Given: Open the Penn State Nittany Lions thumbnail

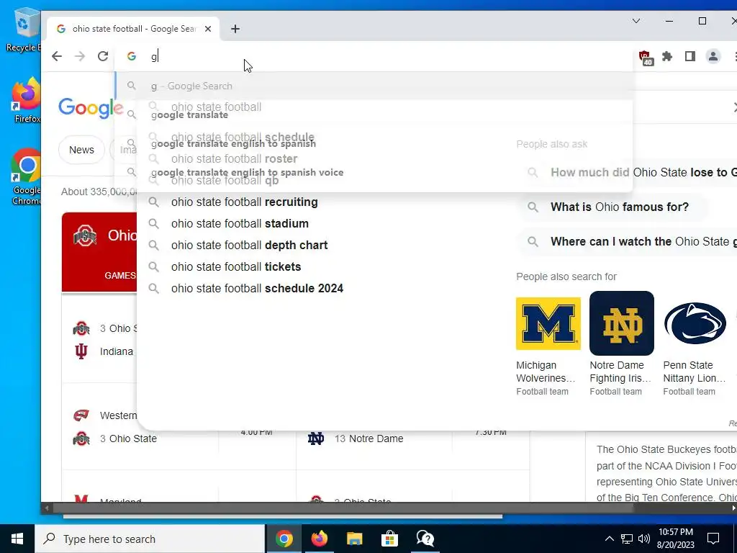Looking at the screenshot, I should pos(695,323).
